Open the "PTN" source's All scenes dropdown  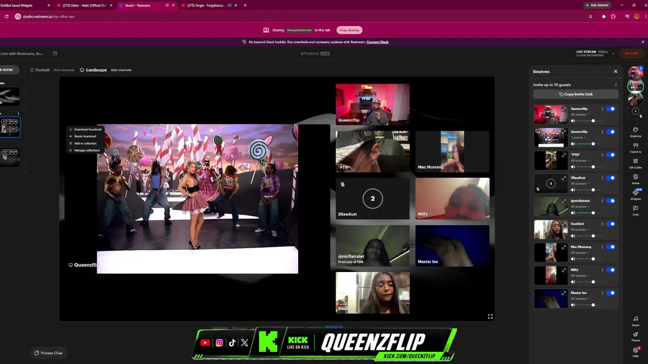(580, 160)
